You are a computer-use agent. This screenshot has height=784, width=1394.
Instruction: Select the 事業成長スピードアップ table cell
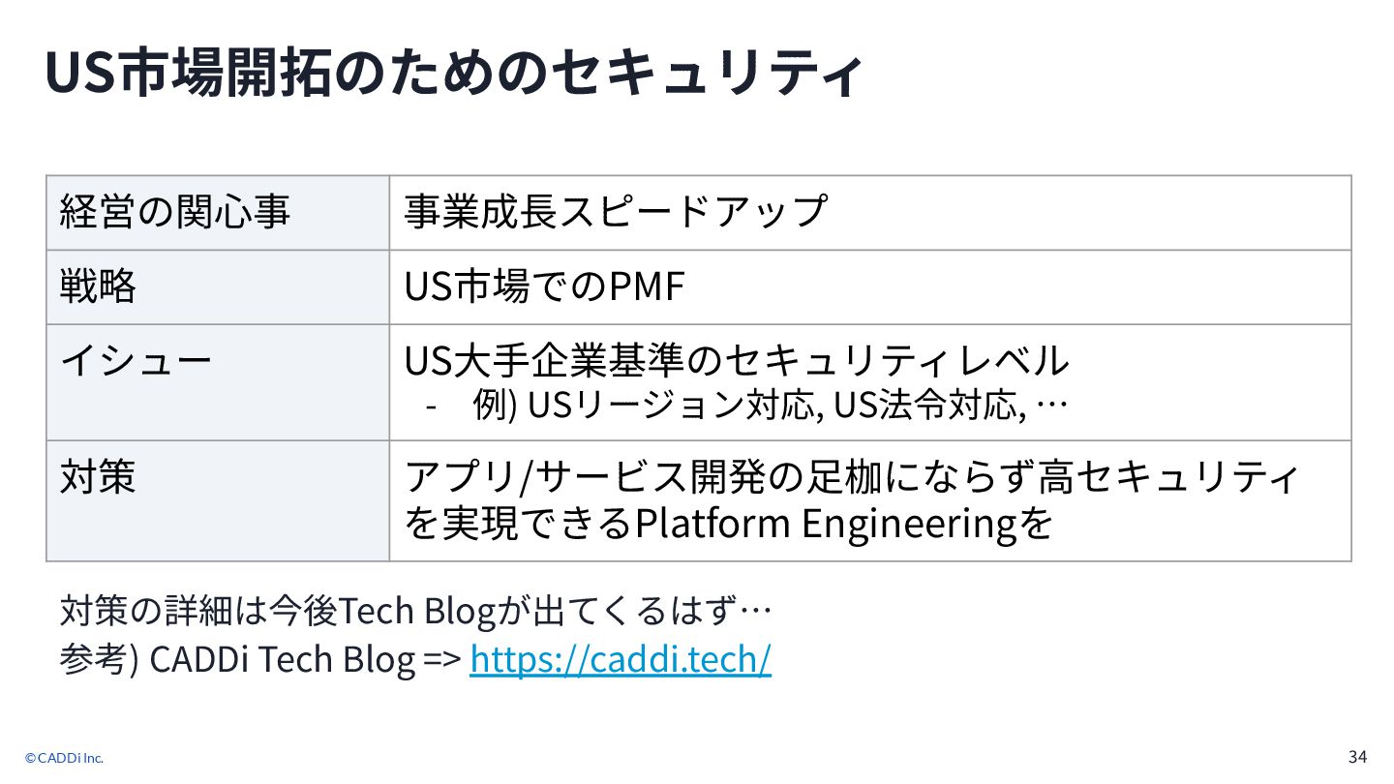[870, 213]
